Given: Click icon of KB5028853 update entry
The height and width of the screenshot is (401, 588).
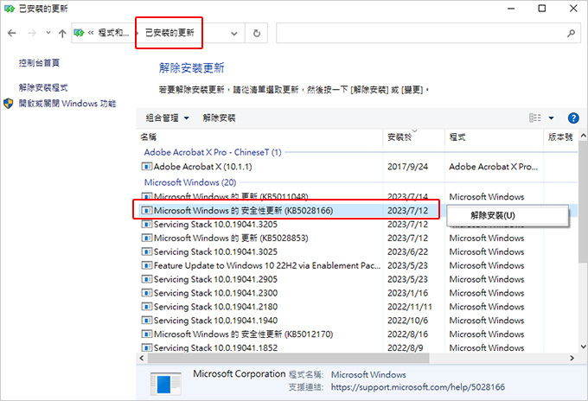Looking at the screenshot, I should pos(147,238).
